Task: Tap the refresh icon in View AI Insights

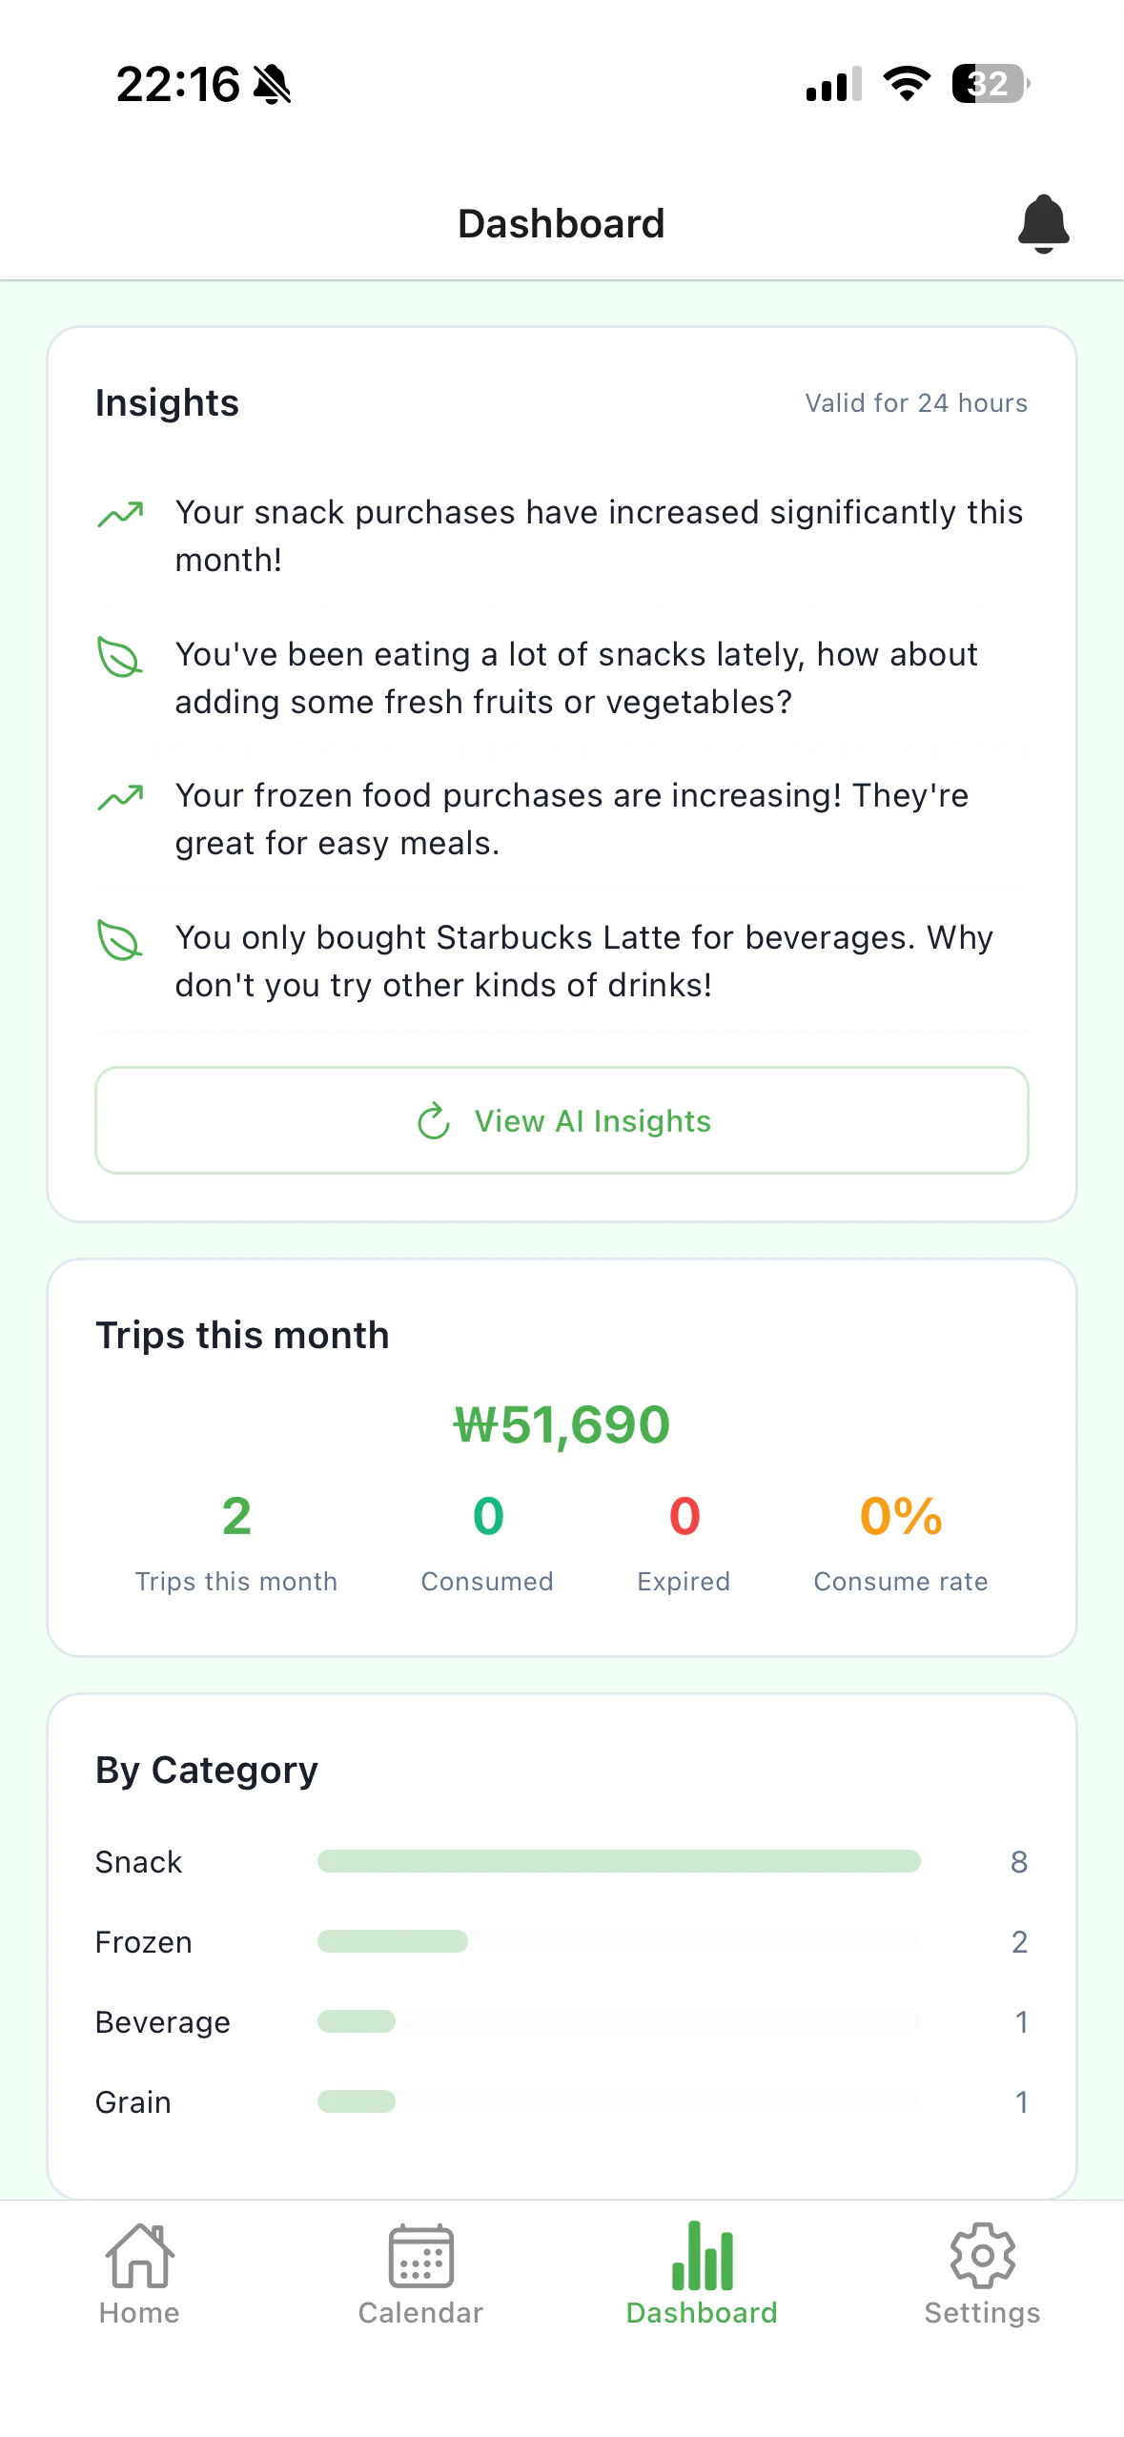Action: 434,1121
